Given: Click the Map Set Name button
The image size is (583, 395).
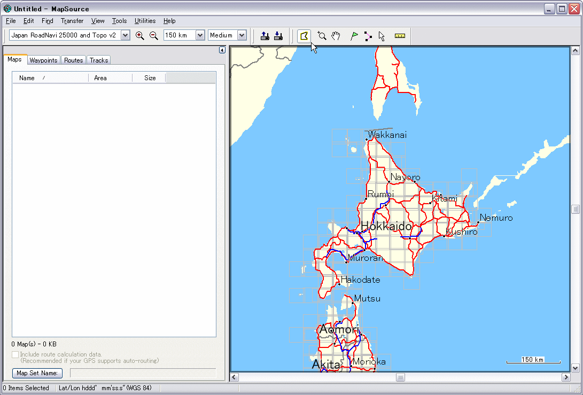Looking at the screenshot, I should point(37,373).
